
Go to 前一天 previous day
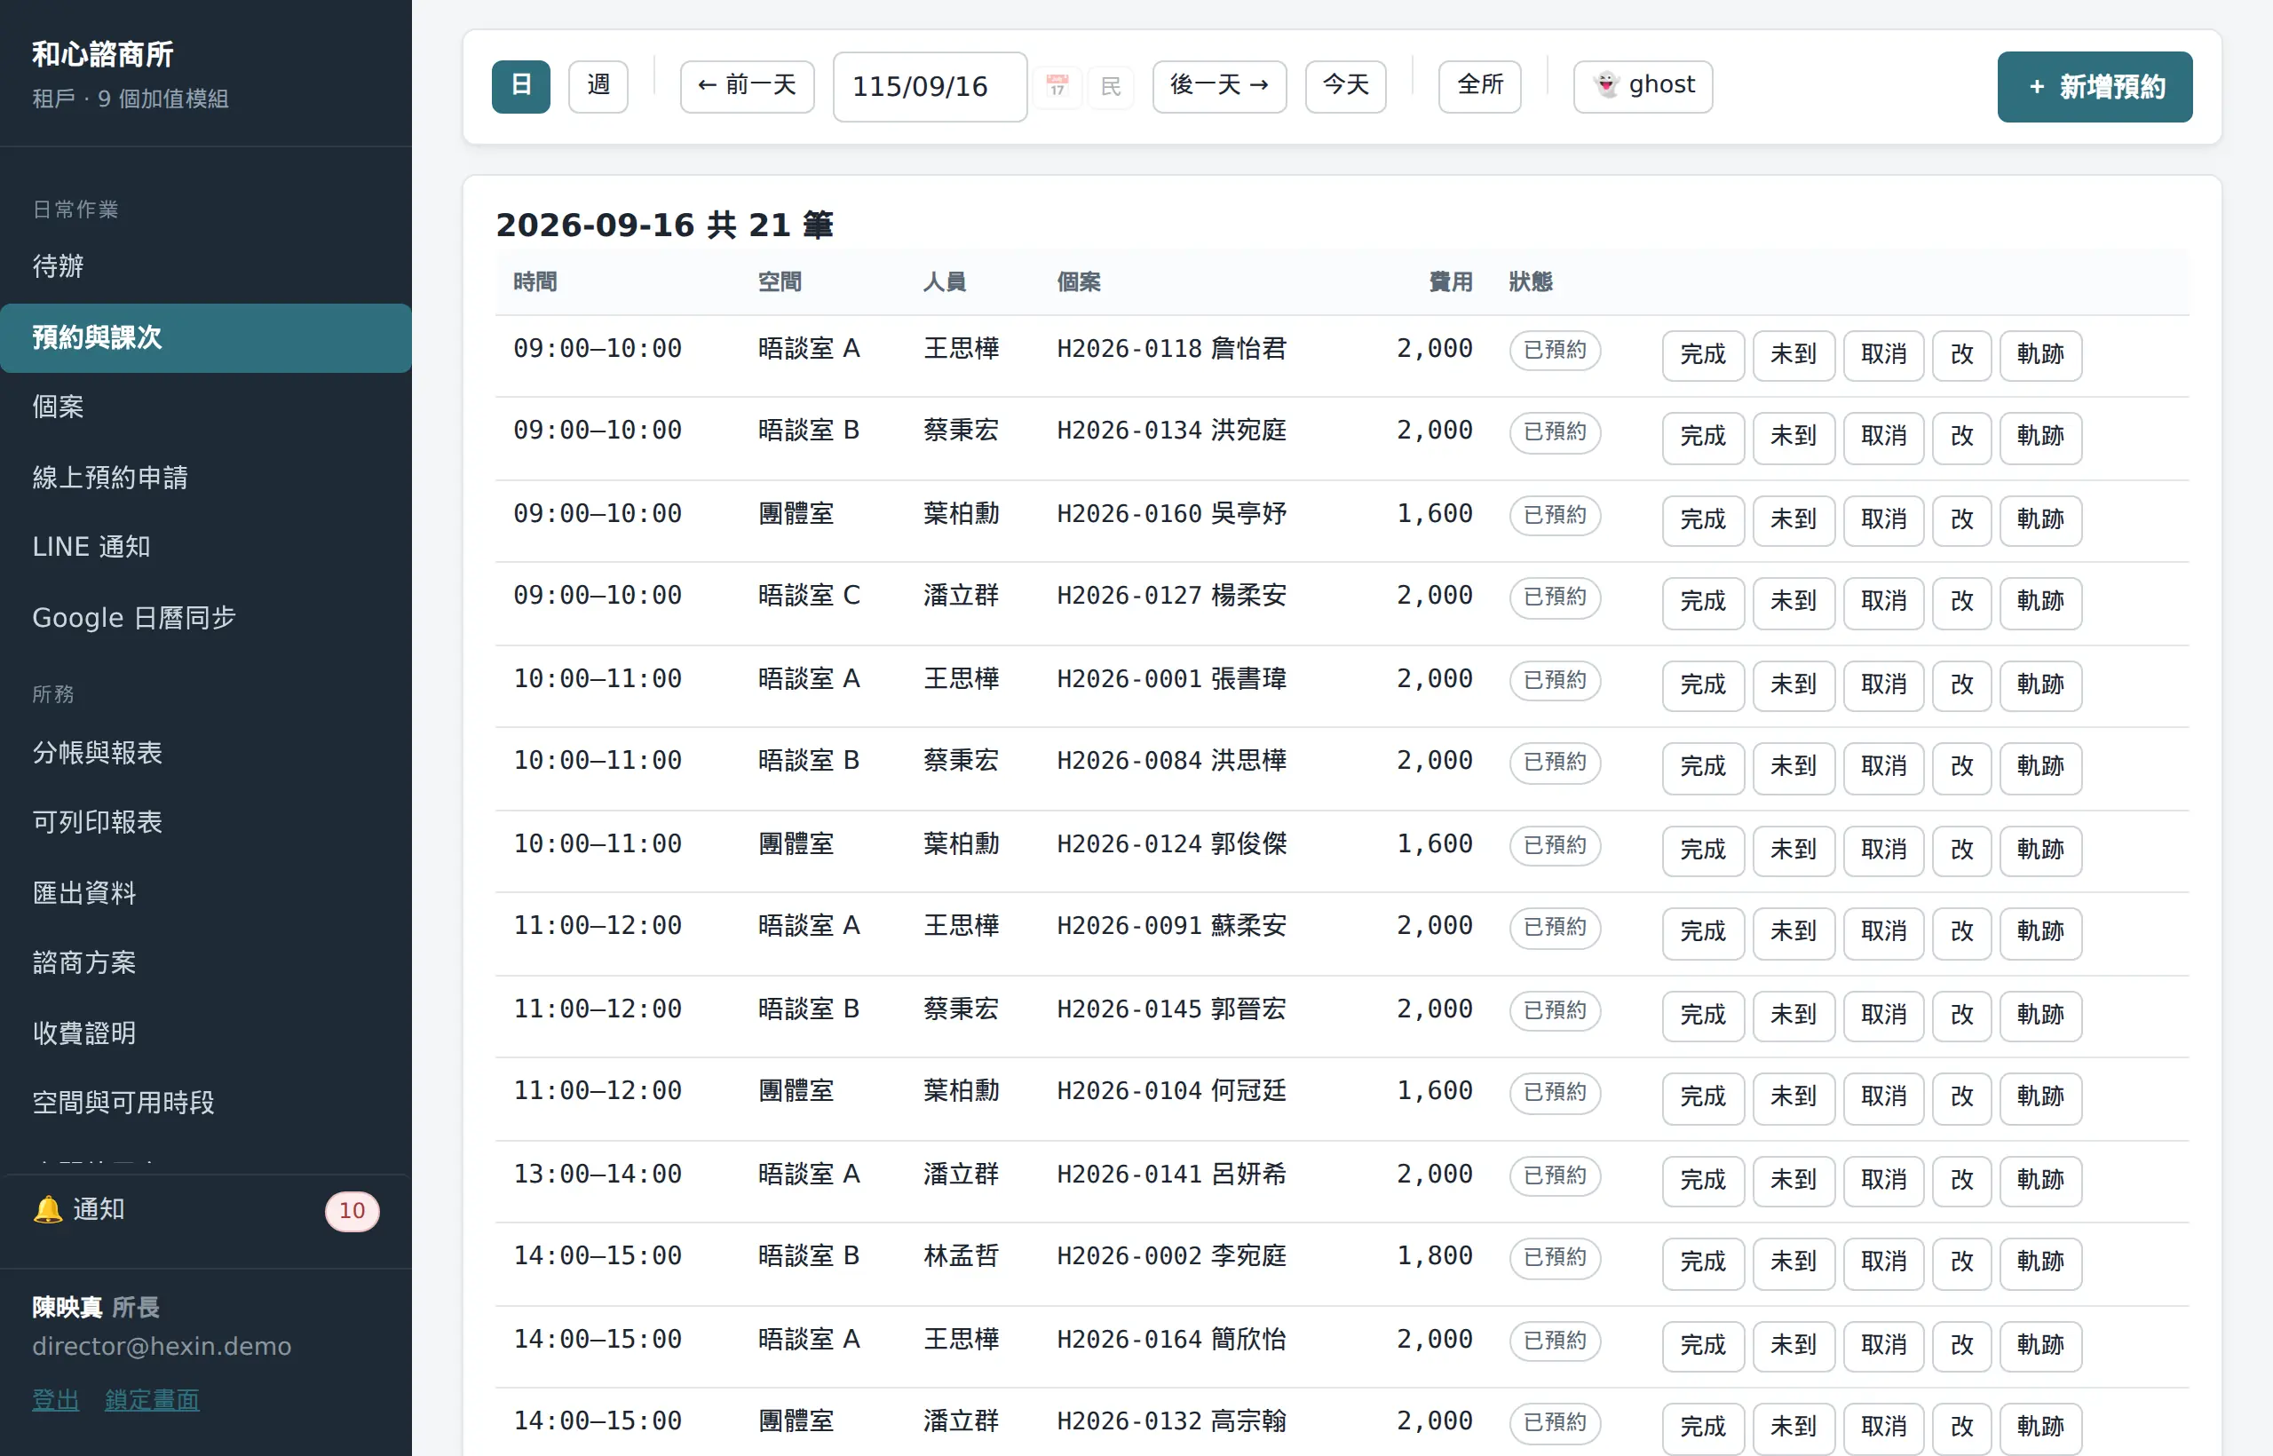pyautogui.click(x=747, y=86)
